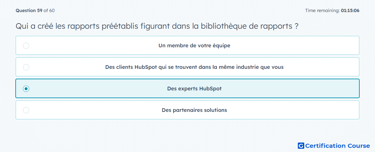Select radio for the HubSpot clients answer
Image resolution: width=375 pixels, height=152 pixels.
pos(26,67)
